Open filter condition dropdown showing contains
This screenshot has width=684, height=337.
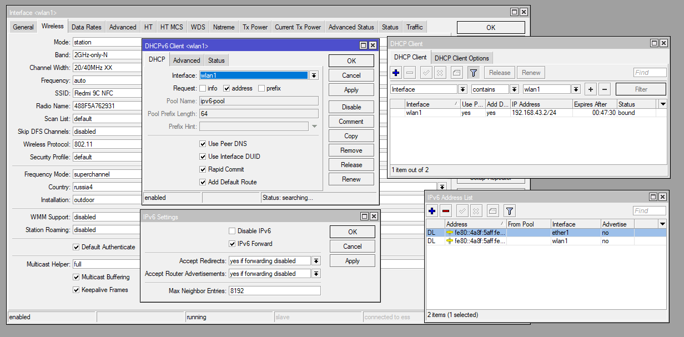click(514, 89)
